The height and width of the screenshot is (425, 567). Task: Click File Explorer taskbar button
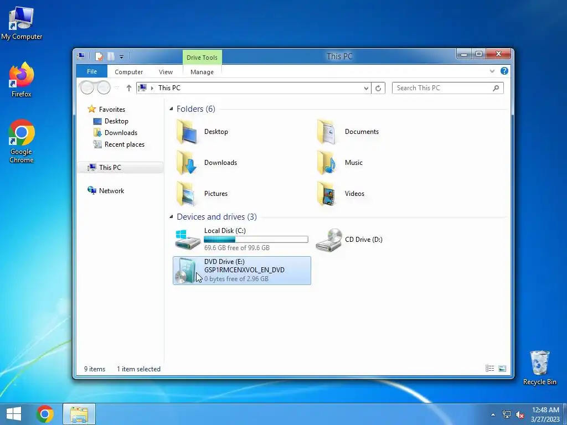click(79, 414)
